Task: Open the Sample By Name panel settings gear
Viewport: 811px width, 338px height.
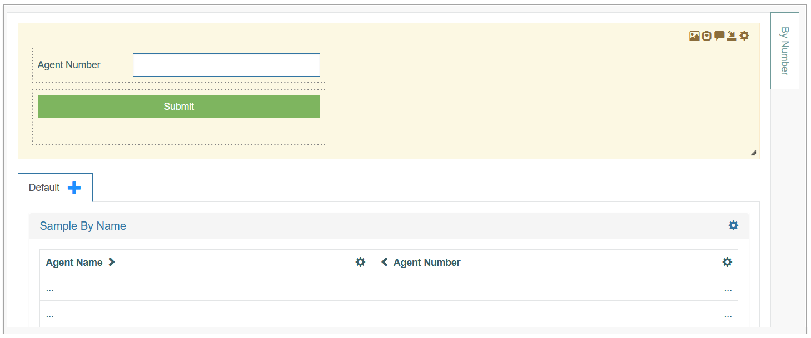Action: coord(733,225)
